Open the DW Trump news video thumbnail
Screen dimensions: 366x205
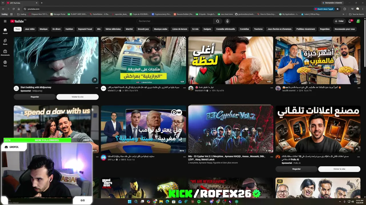coord(144,129)
